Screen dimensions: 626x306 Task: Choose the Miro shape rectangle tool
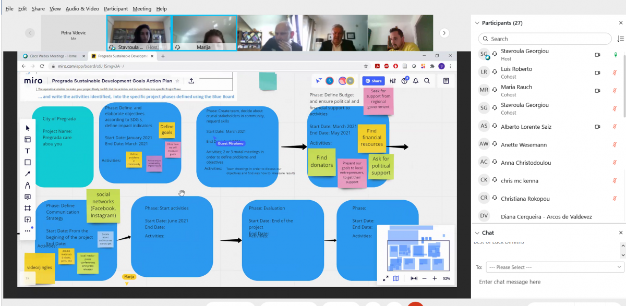(28, 162)
